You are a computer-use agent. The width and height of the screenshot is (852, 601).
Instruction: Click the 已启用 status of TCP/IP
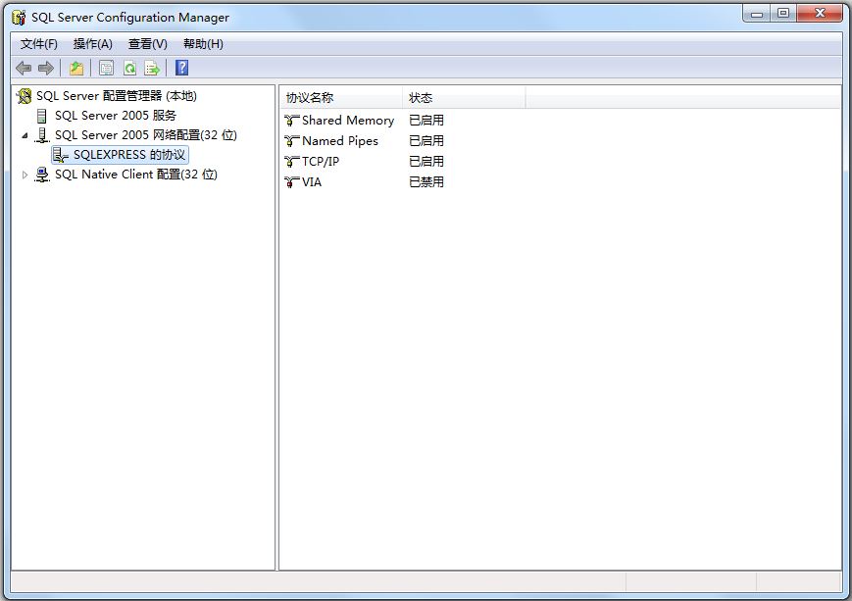pos(426,162)
